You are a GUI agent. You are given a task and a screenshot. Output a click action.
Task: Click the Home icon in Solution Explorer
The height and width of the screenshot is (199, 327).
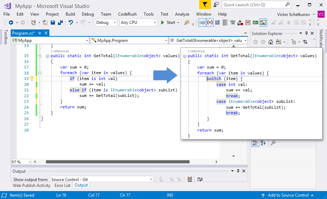[x=271, y=42]
